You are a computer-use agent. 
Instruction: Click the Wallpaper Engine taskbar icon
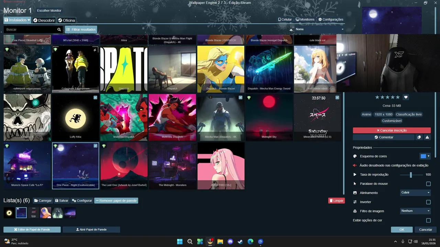pyautogui.click(x=210, y=242)
